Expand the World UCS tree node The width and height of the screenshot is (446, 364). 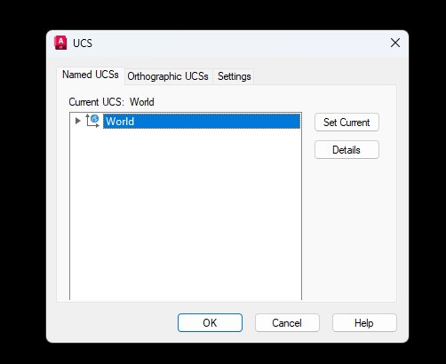click(77, 121)
